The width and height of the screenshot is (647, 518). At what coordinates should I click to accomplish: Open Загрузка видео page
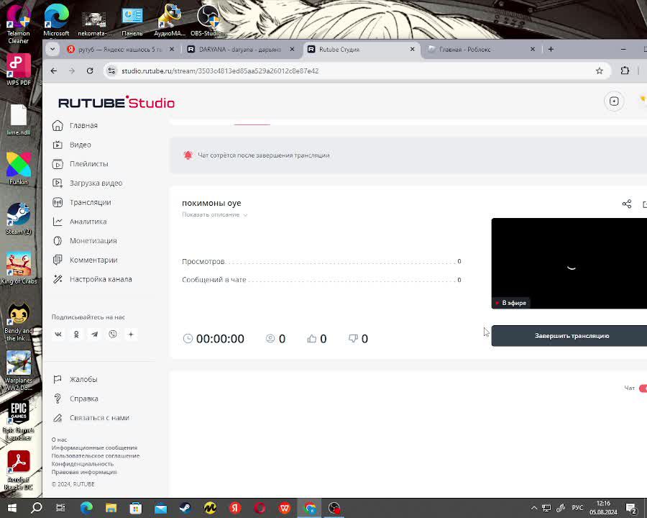(x=96, y=183)
